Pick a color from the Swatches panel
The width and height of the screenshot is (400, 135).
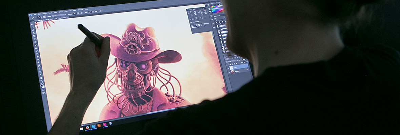[x=217, y=9]
